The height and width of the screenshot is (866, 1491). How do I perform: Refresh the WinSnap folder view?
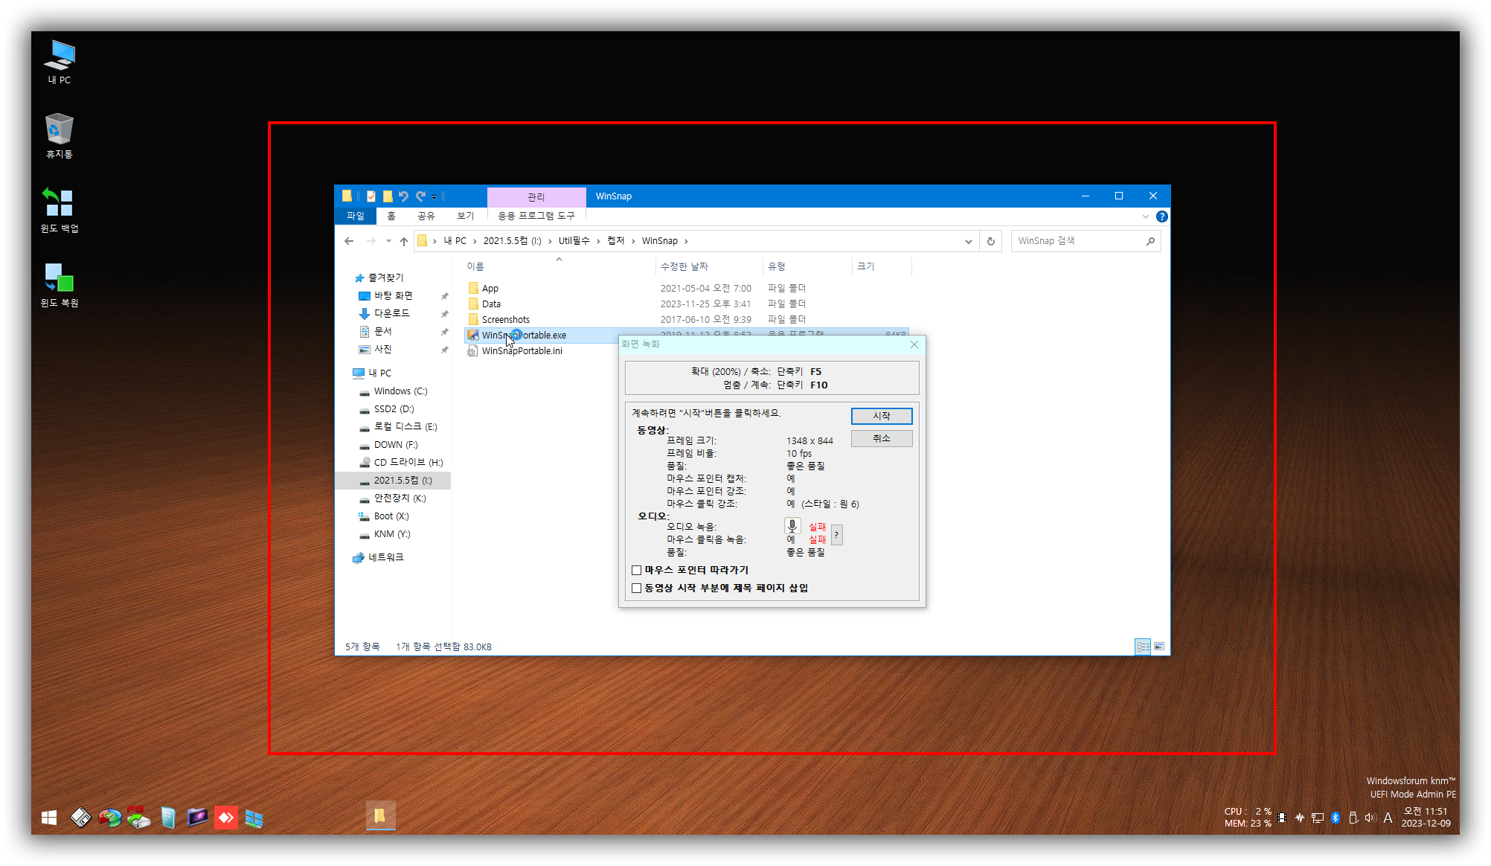pyautogui.click(x=990, y=241)
